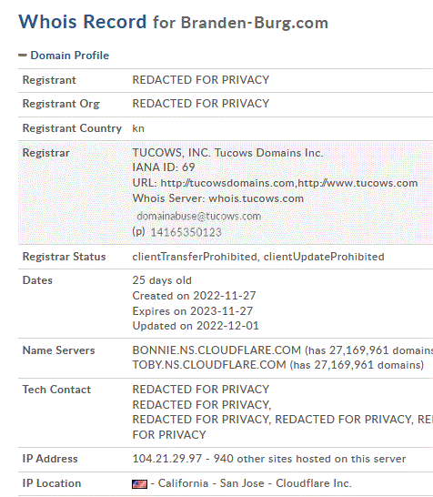This screenshot has height=497, width=433.
Task: Click California - San Jose location text
Action: click(211, 483)
